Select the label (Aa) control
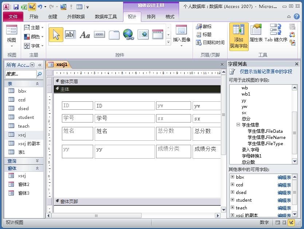304x229 pixels. tap(85, 34)
